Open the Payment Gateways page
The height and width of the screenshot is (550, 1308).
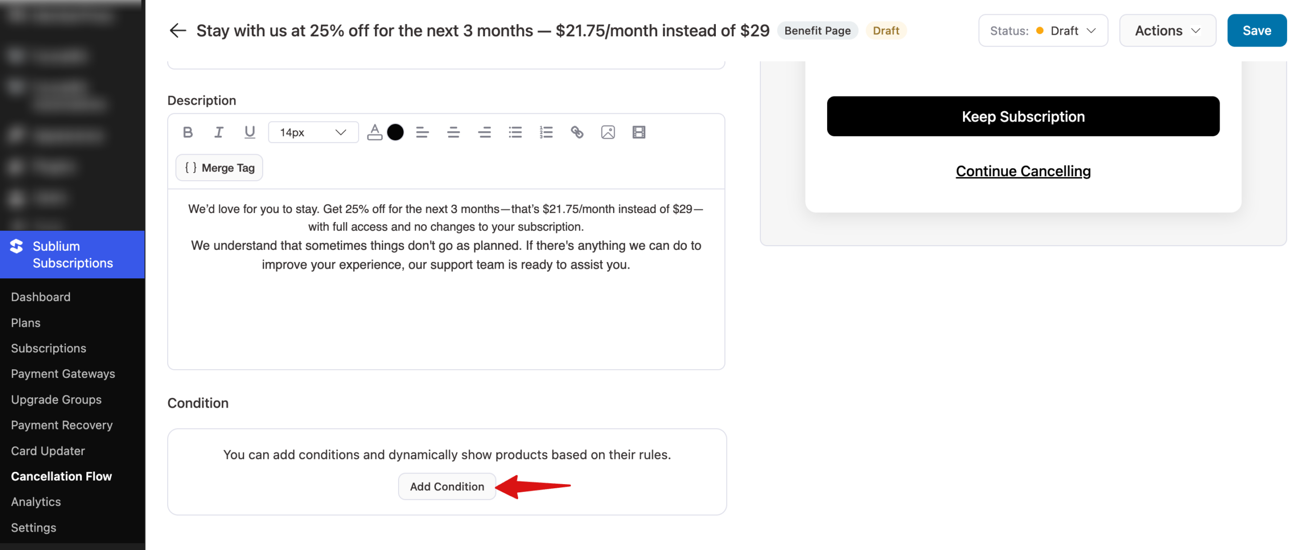(63, 373)
